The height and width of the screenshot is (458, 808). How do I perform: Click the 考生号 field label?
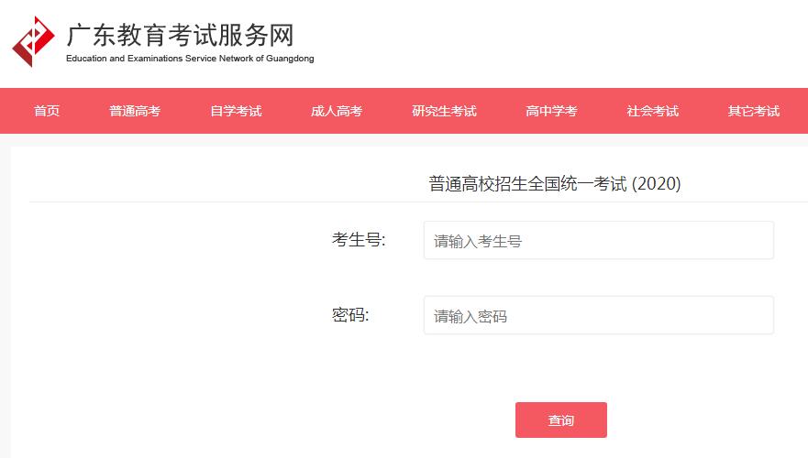tap(359, 240)
